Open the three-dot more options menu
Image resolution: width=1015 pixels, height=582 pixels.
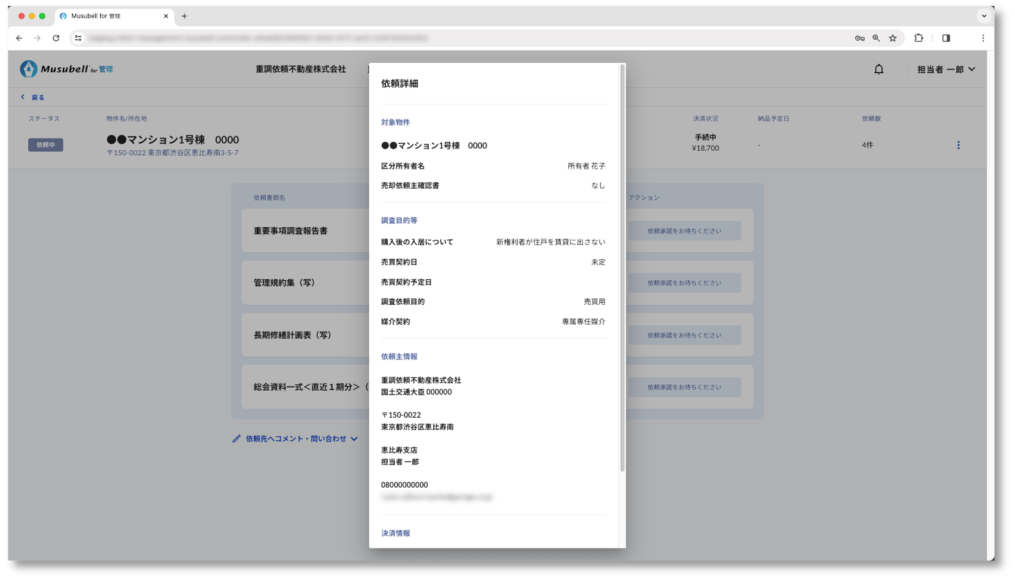(958, 145)
